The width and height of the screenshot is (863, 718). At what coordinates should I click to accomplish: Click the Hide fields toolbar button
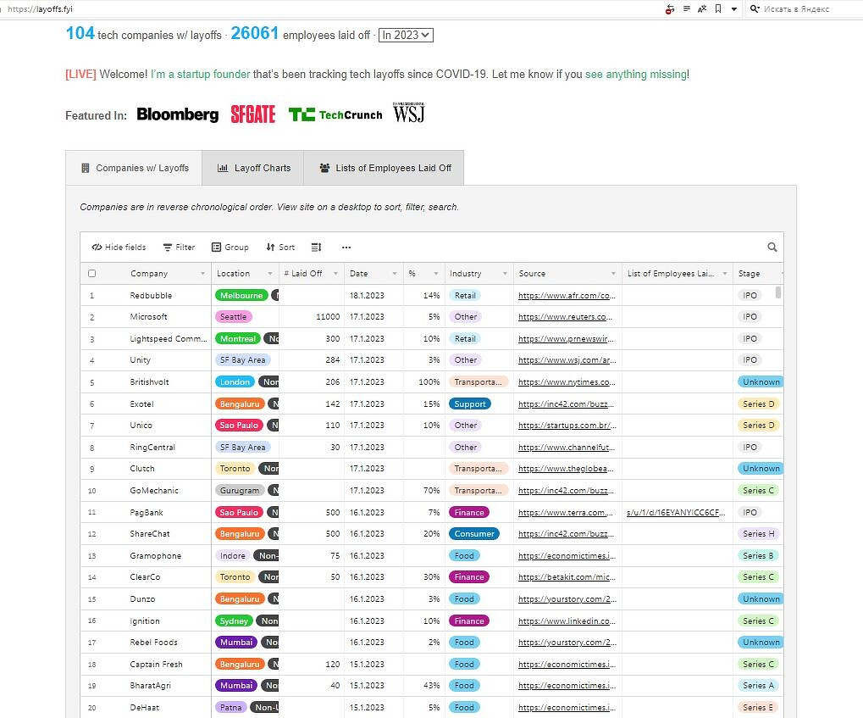pos(119,248)
